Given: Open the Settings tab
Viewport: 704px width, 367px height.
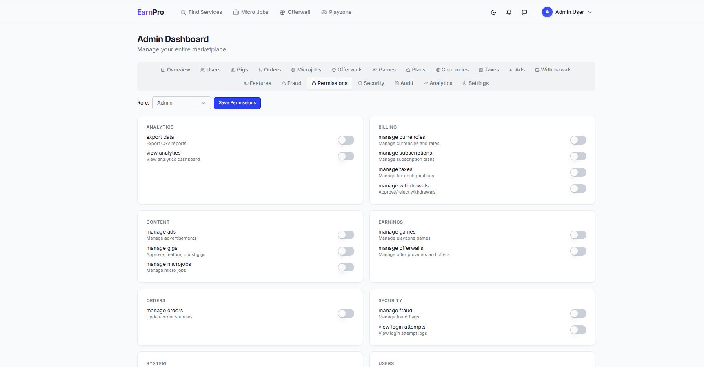Looking at the screenshot, I should tap(475, 83).
